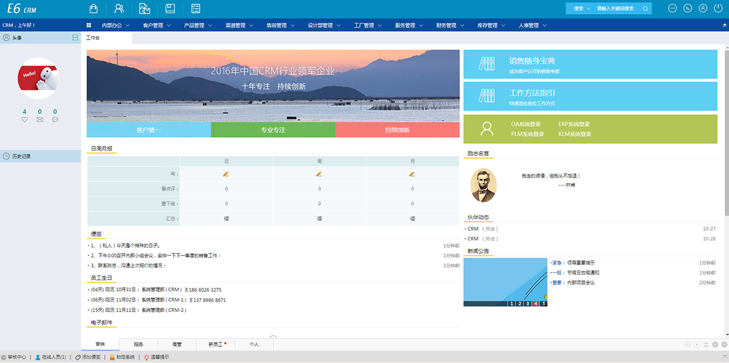The width and height of the screenshot is (729, 363).
Task: Select the 新员工 bottom tab
Action: tap(216, 345)
